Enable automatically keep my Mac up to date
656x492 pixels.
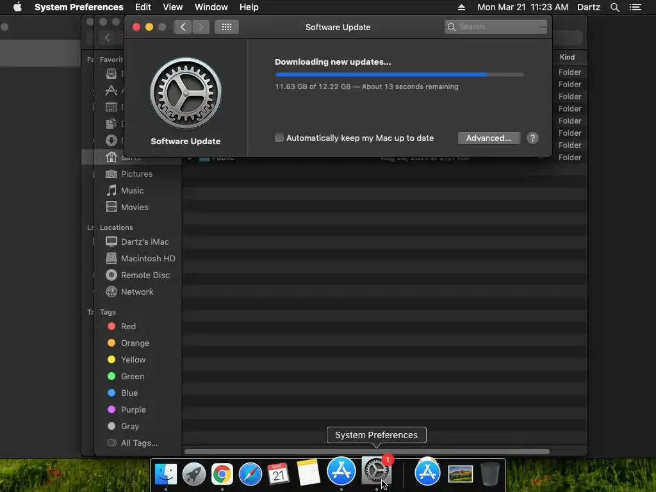click(279, 138)
